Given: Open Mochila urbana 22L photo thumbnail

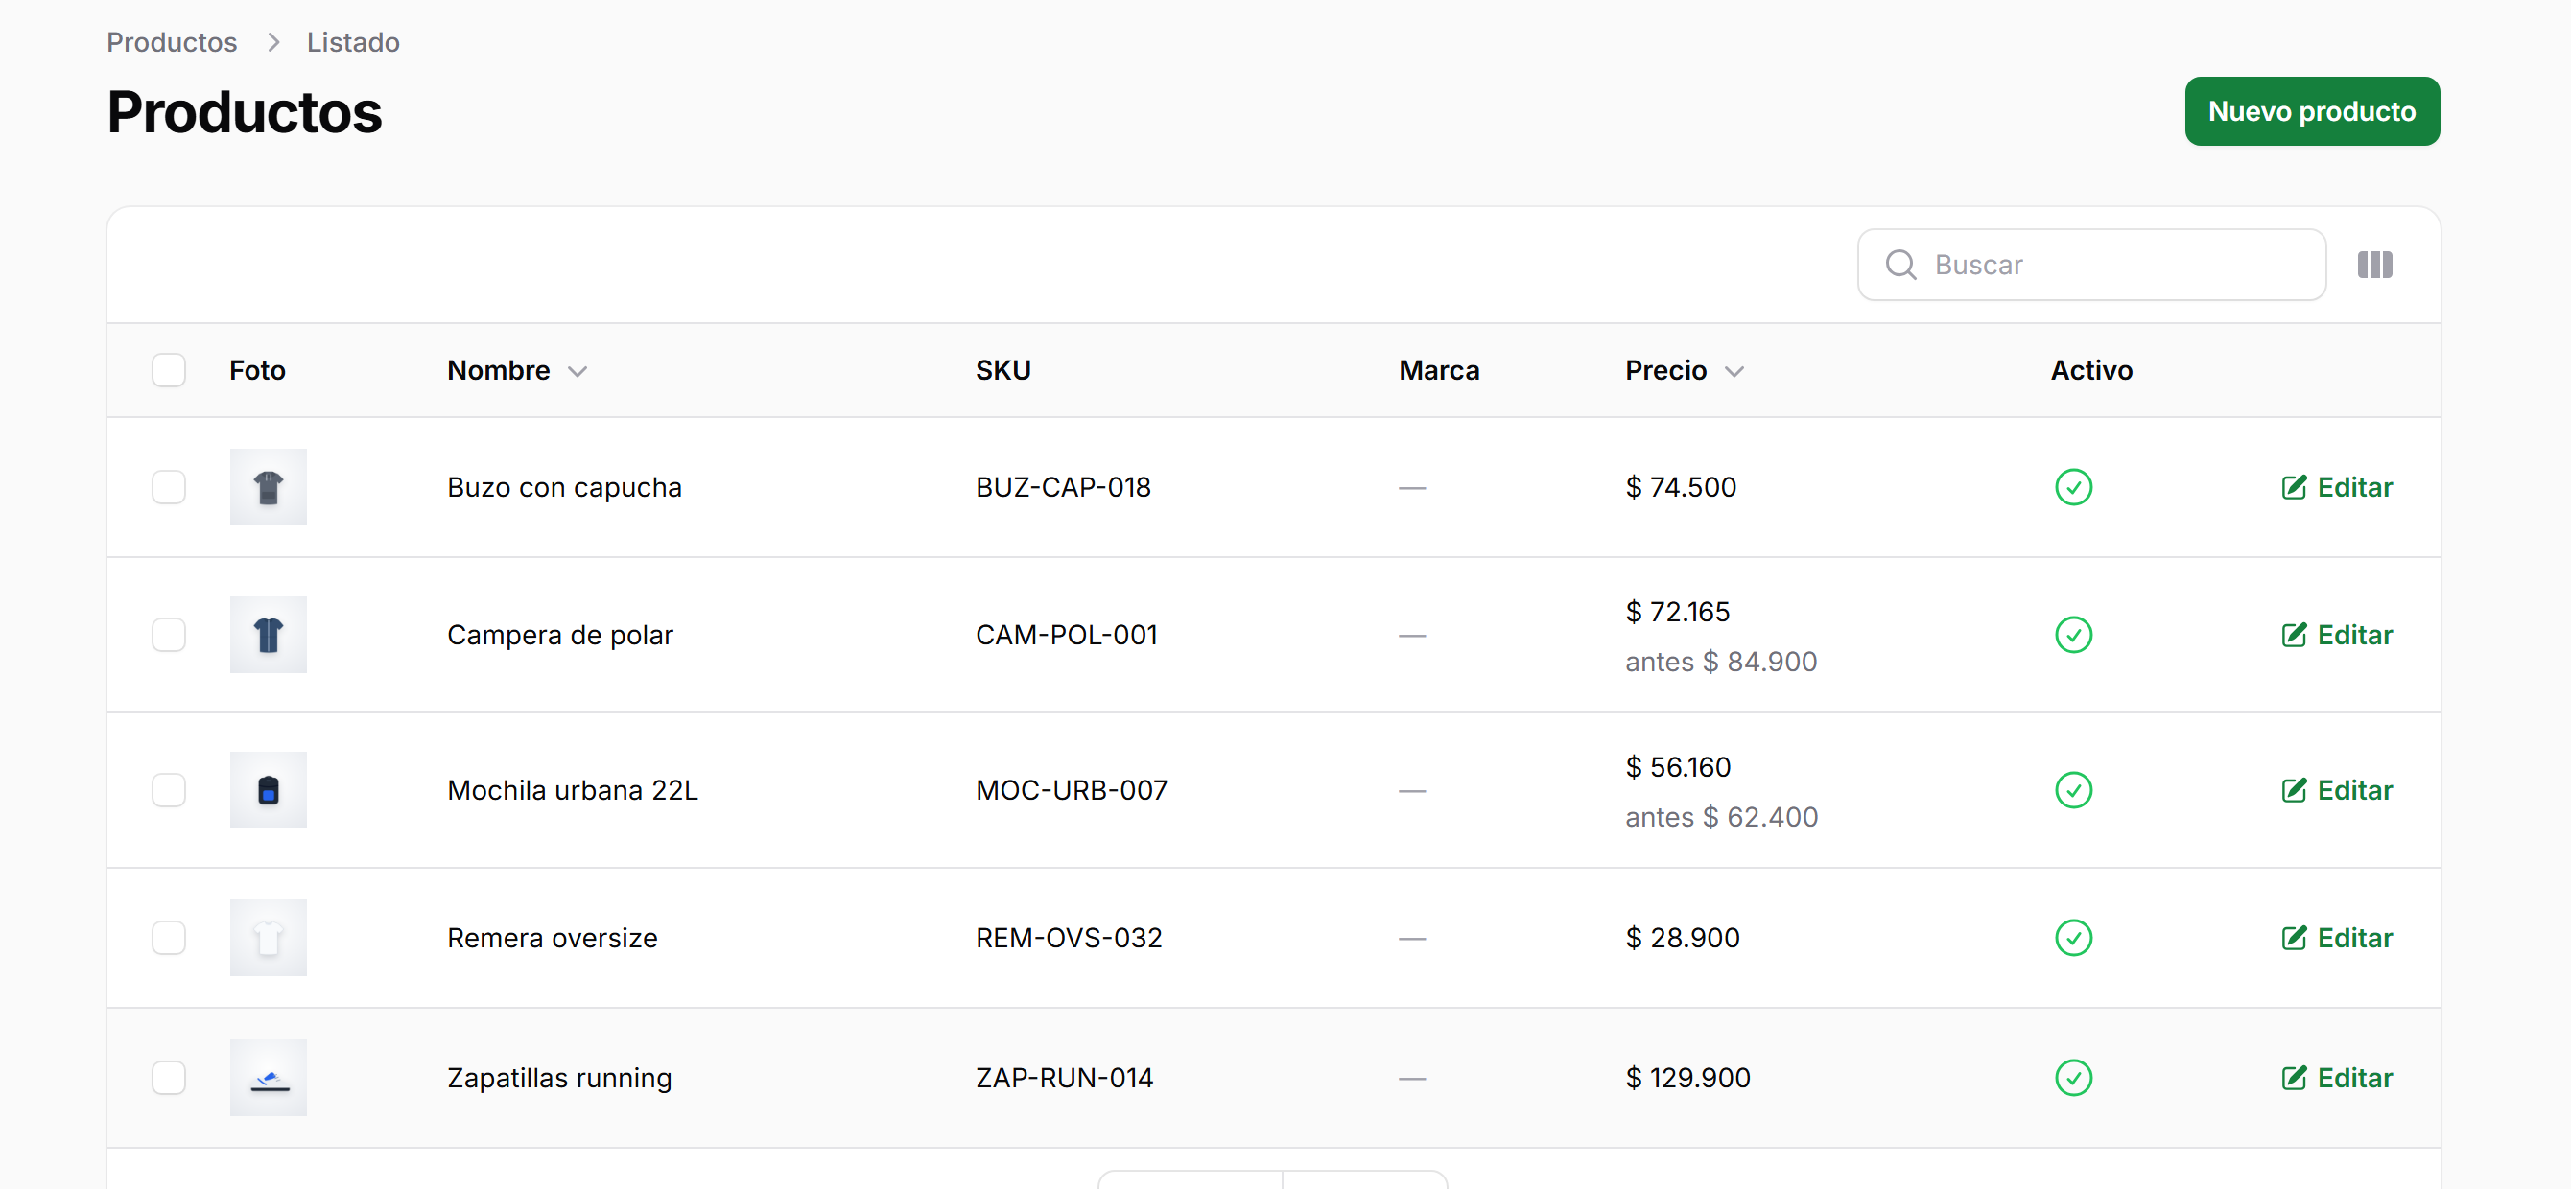Looking at the screenshot, I should click(268, 790).
